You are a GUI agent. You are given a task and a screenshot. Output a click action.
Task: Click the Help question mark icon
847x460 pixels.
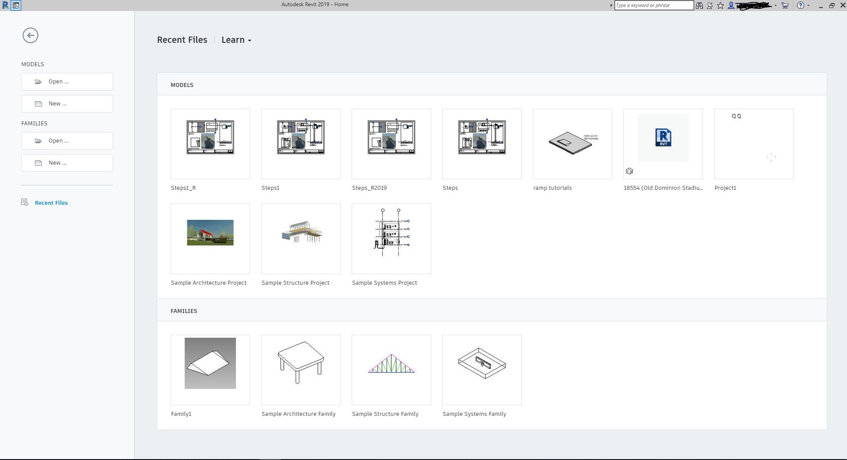[801, 5]
